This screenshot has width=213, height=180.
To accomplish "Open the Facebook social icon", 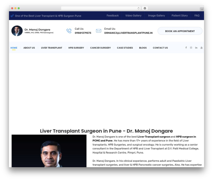I will tap(186, 48).
